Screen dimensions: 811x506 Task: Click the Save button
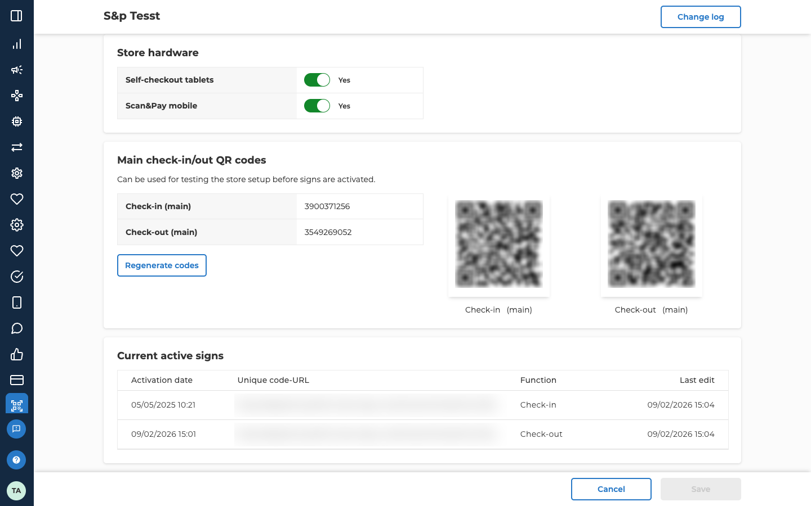(701, 489)
